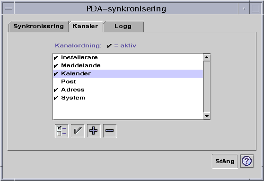Viewport: 264px width, 181px height.
Task: Select the Adress channel row
Action: [128, 90]
